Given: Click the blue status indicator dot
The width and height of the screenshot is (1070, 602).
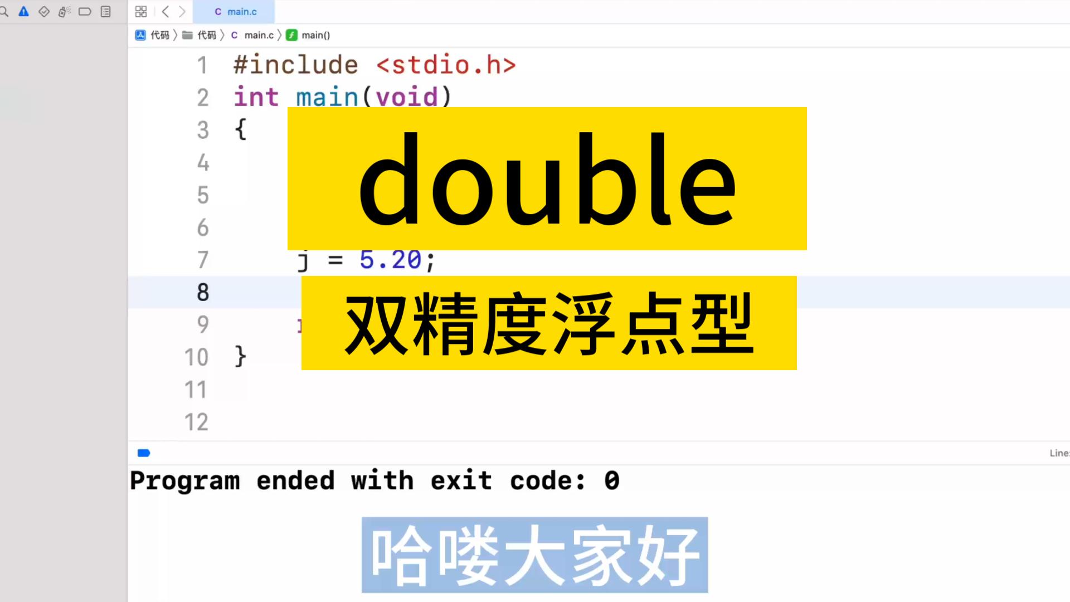Looking at the screenshot, I should click(143, 453).
